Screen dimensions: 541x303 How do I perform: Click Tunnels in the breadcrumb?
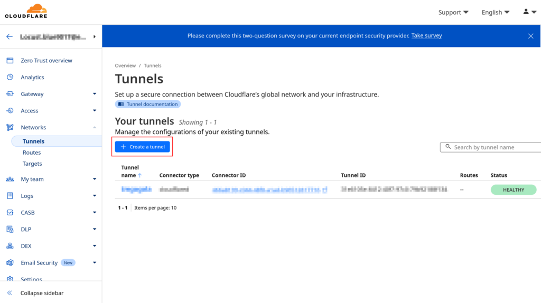[x=153, y=65]
